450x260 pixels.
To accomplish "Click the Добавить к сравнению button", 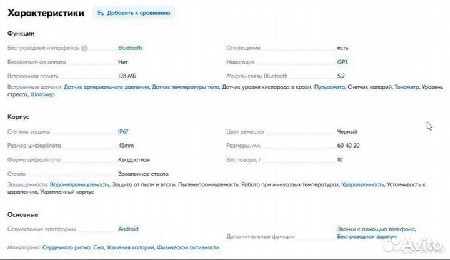I will pos(134,13).
